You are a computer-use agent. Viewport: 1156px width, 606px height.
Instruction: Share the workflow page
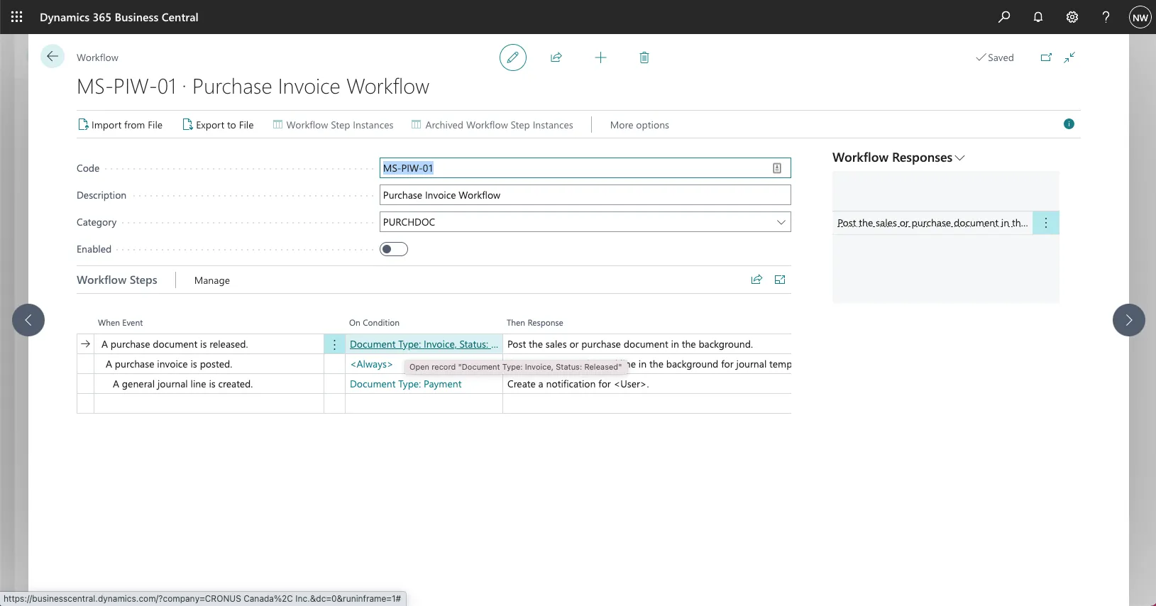point(556,57)
